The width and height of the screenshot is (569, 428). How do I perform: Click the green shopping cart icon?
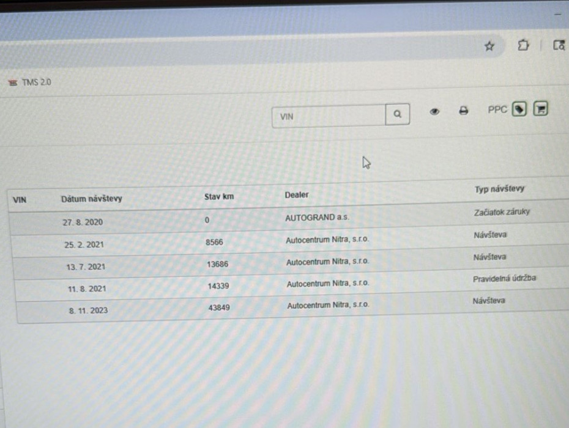pos(540,108)
